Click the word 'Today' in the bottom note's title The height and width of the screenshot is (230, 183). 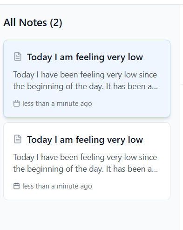click(40, 140)
